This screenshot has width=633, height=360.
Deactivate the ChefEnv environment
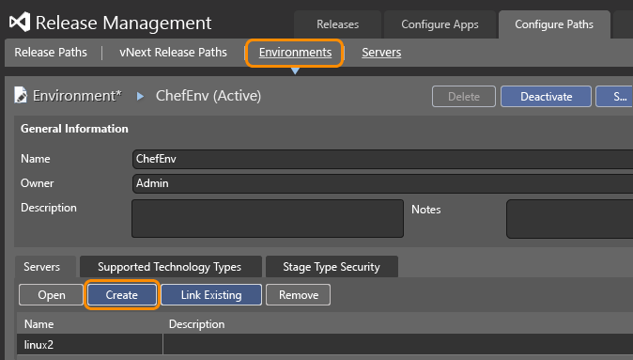tap(546, 97)
